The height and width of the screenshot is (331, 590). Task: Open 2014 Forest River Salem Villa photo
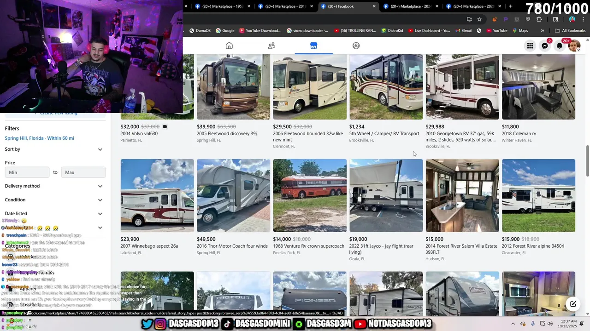click(x=462, y=195)
